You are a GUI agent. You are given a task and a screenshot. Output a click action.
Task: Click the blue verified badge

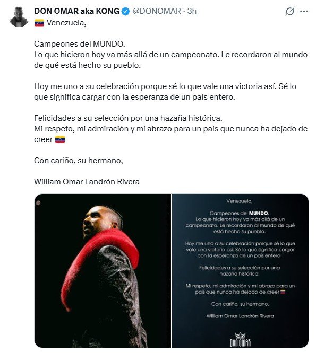pyautogui.click(x=126, y=11)
